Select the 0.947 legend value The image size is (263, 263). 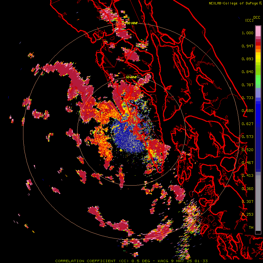point(248,46)
